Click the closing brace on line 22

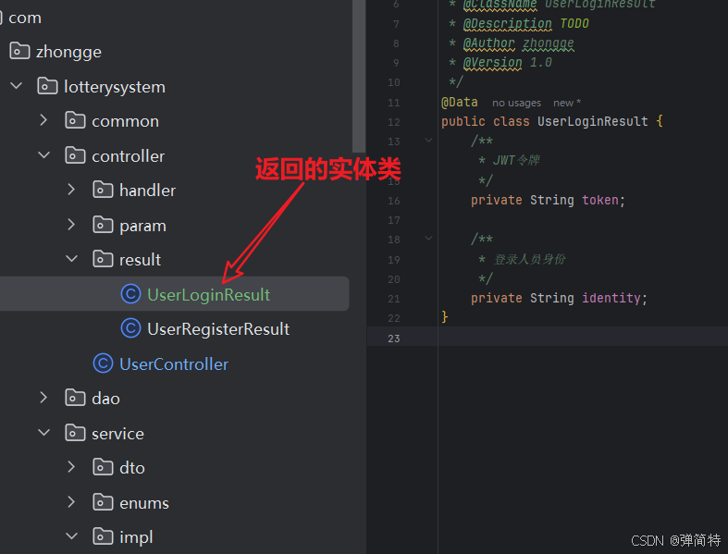[445, 316]
